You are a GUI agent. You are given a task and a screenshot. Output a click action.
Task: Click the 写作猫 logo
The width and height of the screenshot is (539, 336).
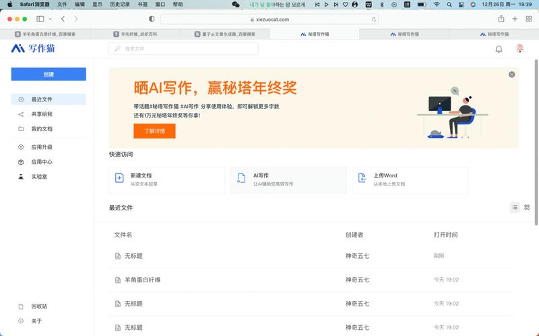click(x=33, y=48)
